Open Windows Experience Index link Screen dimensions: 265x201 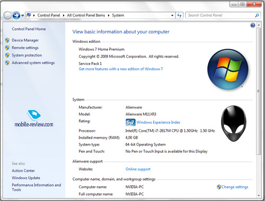[158, 122]
